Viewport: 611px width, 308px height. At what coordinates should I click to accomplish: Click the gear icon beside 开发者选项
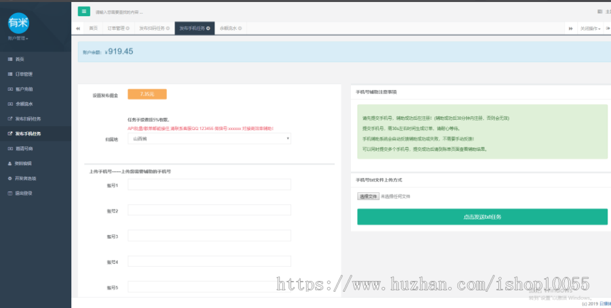(x=10, y=178)
